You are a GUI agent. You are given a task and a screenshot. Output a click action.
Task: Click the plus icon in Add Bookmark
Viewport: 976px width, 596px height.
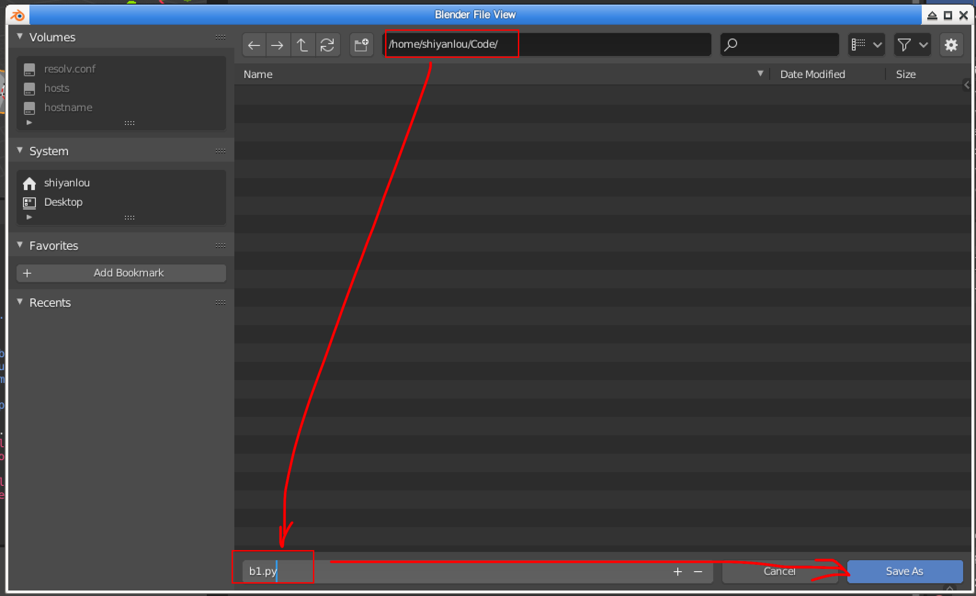click(x=27, y=273)
